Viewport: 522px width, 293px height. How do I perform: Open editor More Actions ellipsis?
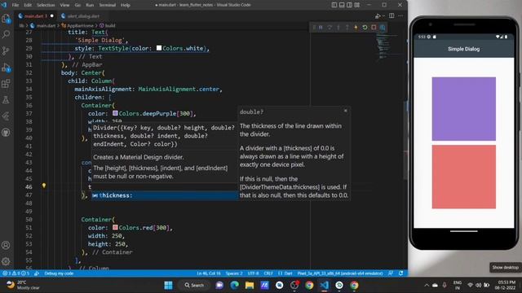400,16
